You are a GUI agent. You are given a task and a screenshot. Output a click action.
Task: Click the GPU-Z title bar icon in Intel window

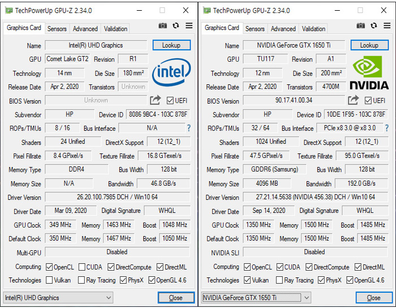9,10
